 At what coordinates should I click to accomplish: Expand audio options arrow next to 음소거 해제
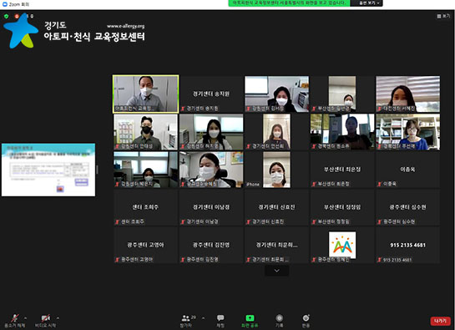click(25, 317)
